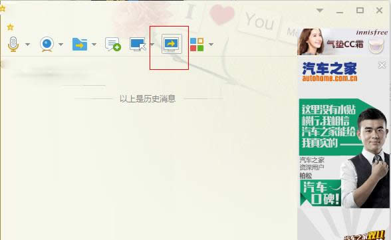Viewport: 391px width, 240px height.
Task: Expand the remote desktop options arrow
Action: tap(152, 45)
